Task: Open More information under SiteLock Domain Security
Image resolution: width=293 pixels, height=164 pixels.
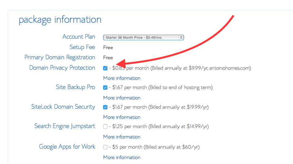Action: point(122,117)
